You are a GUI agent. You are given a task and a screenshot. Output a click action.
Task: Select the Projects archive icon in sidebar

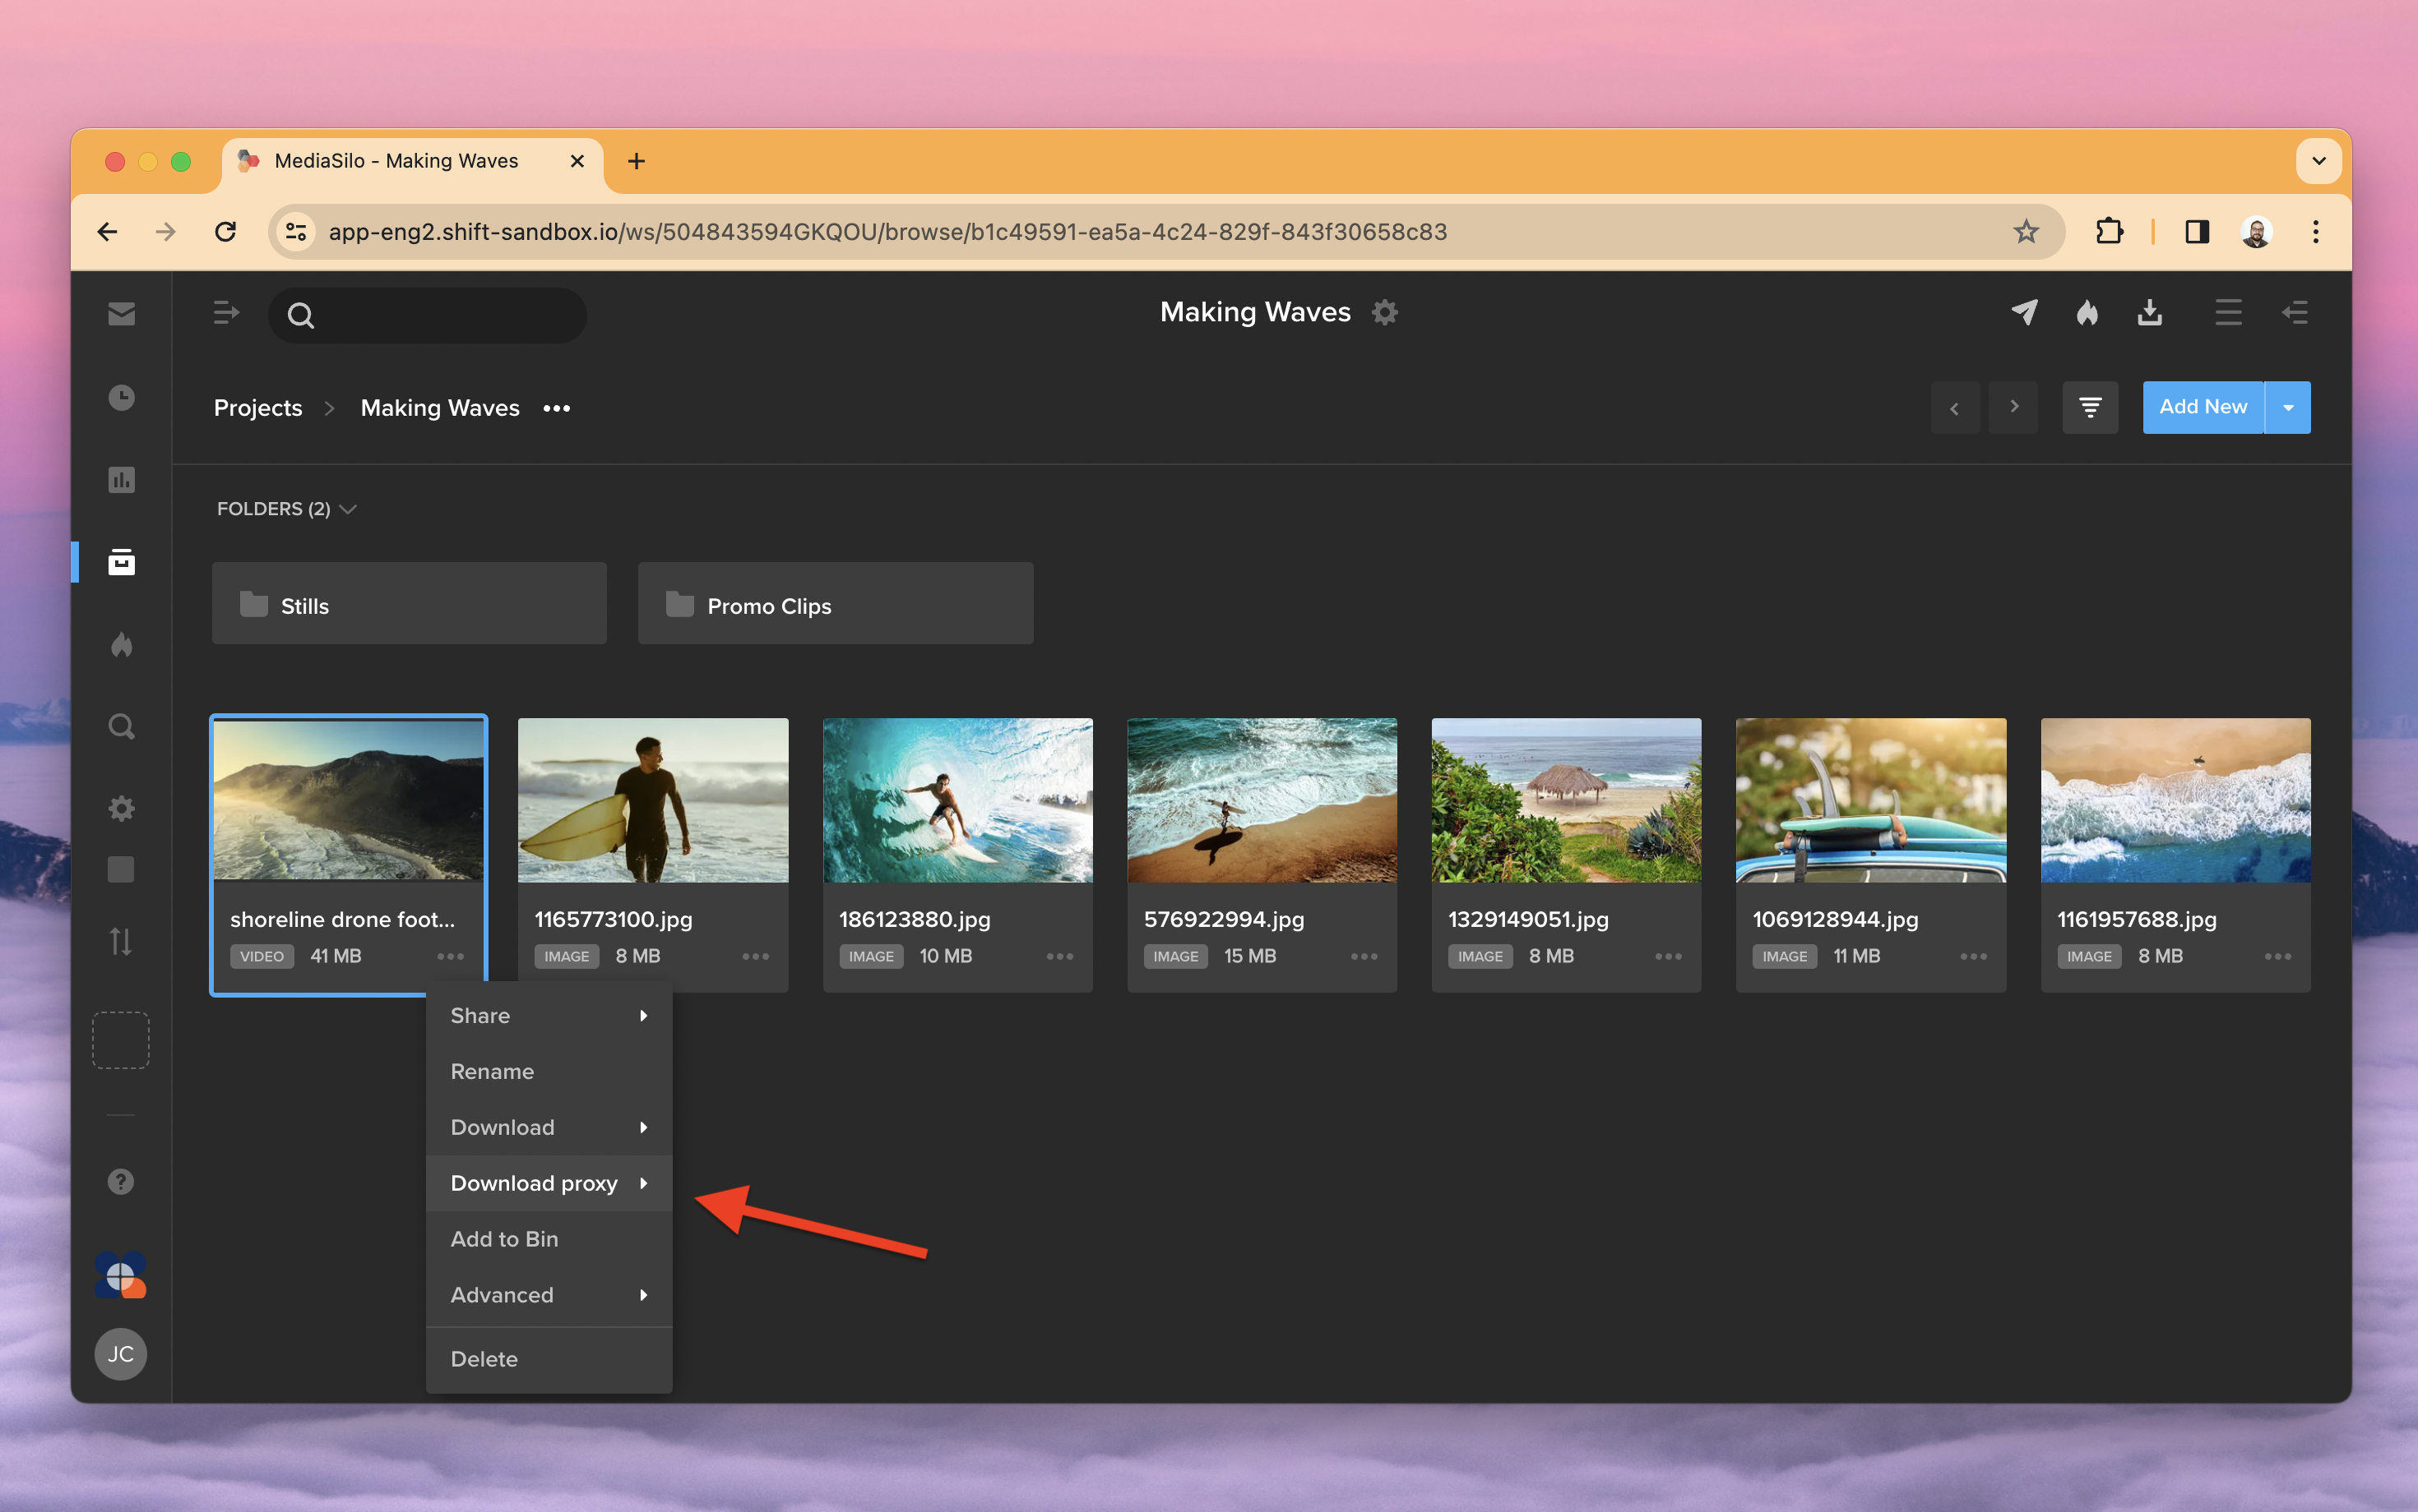[x=121, y=562]
